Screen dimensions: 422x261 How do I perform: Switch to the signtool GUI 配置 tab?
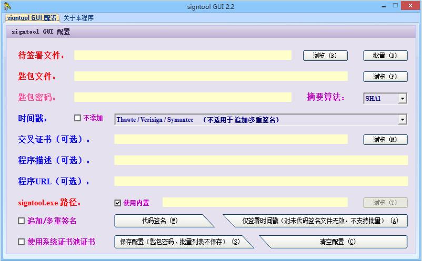click(32, 18)
